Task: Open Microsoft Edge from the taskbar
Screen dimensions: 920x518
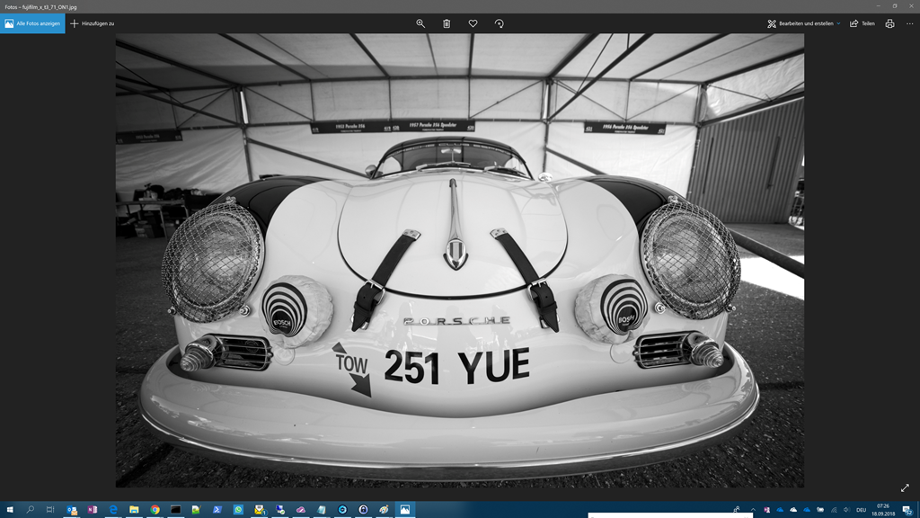Action: (113, 510)
